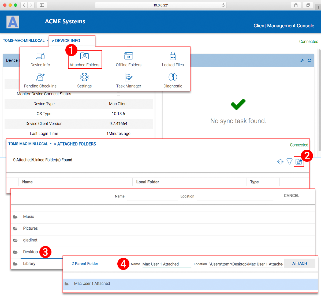This screenshot has height=301, width=321.
Task: Toggle Monitor Device Connect Status checkbox
Action: click(118, 94)
